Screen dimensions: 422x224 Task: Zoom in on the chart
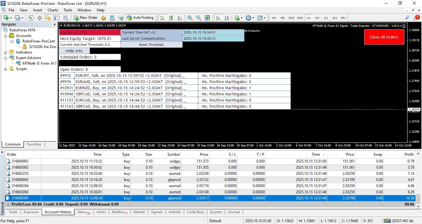(190, 18)
